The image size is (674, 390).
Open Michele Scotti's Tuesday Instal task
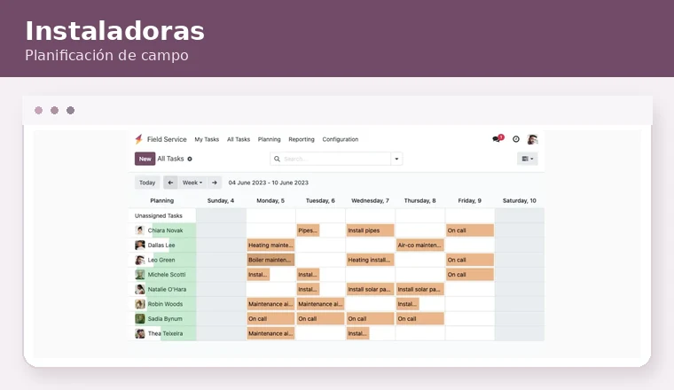tap(309, 275)
